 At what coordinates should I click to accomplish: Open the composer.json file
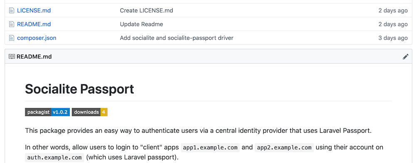pos(37,38)
